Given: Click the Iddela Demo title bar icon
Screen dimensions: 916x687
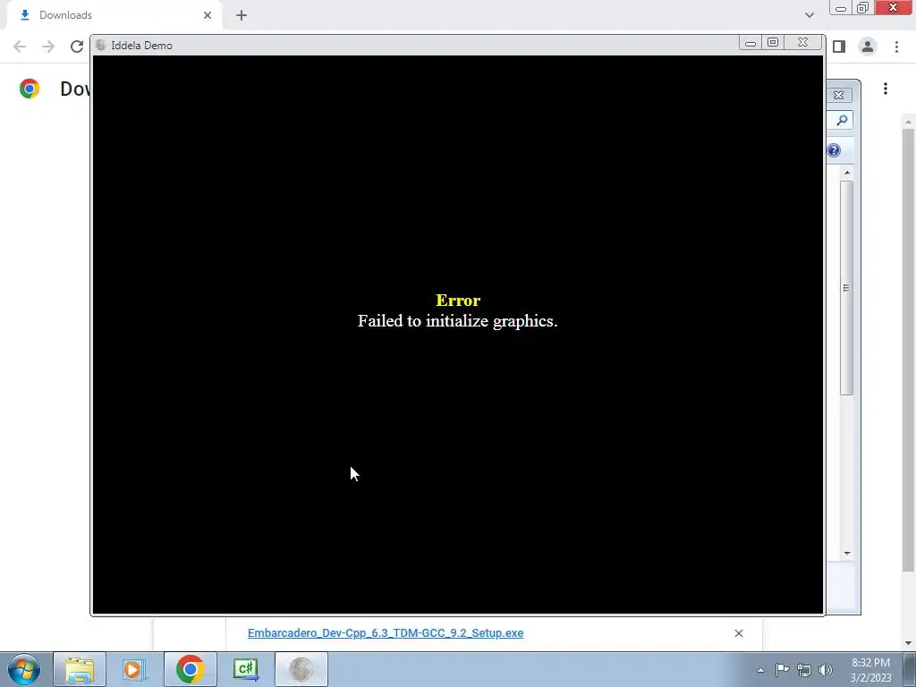Looking at the screenshot, I should coord(100,45).
